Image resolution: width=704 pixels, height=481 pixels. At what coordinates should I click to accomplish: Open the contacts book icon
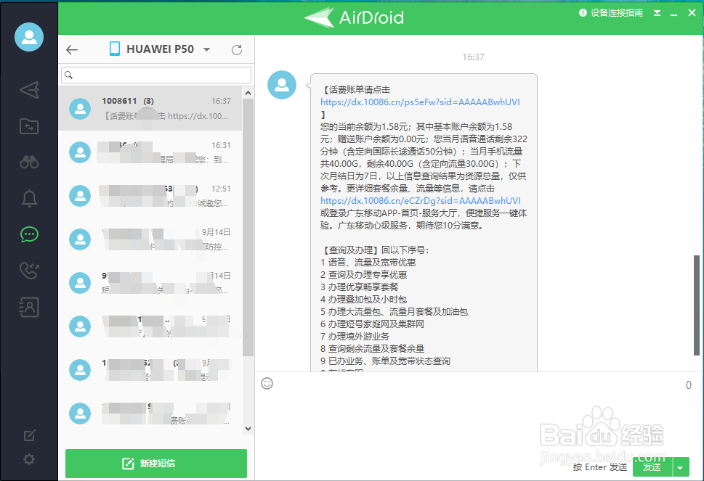(x=29, y=308)
